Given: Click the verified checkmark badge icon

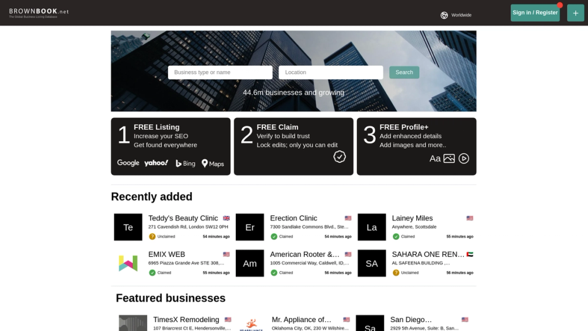Looking at the screenshot, I should tap(339, 157).
